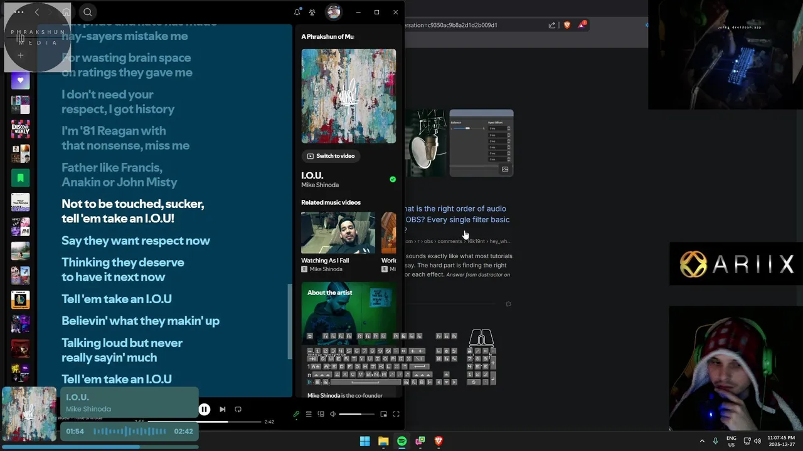Seek in the Spotify track progress bar
This screenshot has height=451, width=803.
[x=204, y=422]
